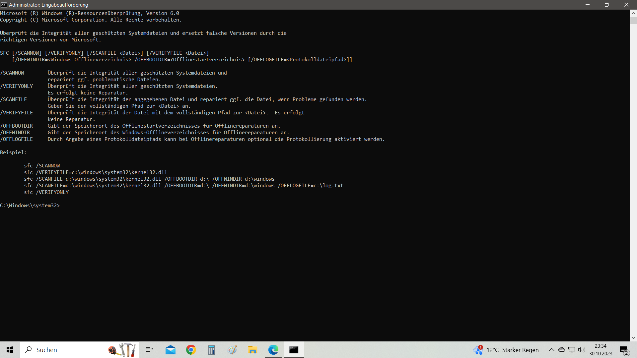Launch the Paint app from the taskbar
The width and height of the screenshot is (637, 358).
[x=232, y=350]
